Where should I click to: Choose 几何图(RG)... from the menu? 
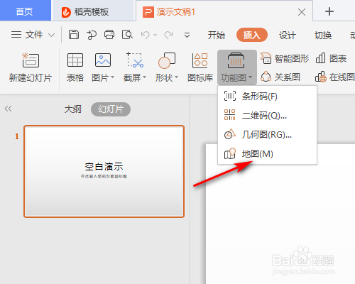pos(267,134)
